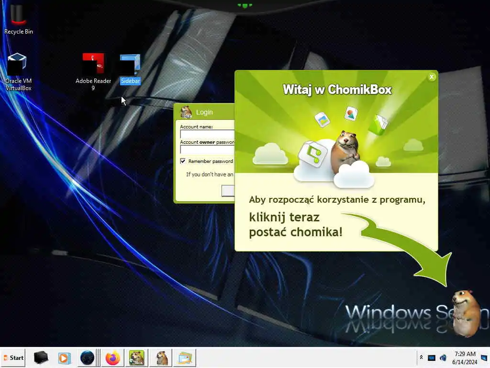Open the media player taskbar icon
Screen dimensions: 490x368
pos(65,357)
